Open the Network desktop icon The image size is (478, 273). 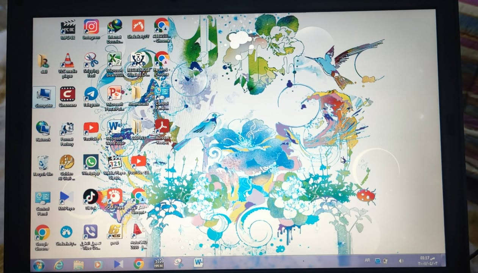pyautogui.click(x=43, y=131)
